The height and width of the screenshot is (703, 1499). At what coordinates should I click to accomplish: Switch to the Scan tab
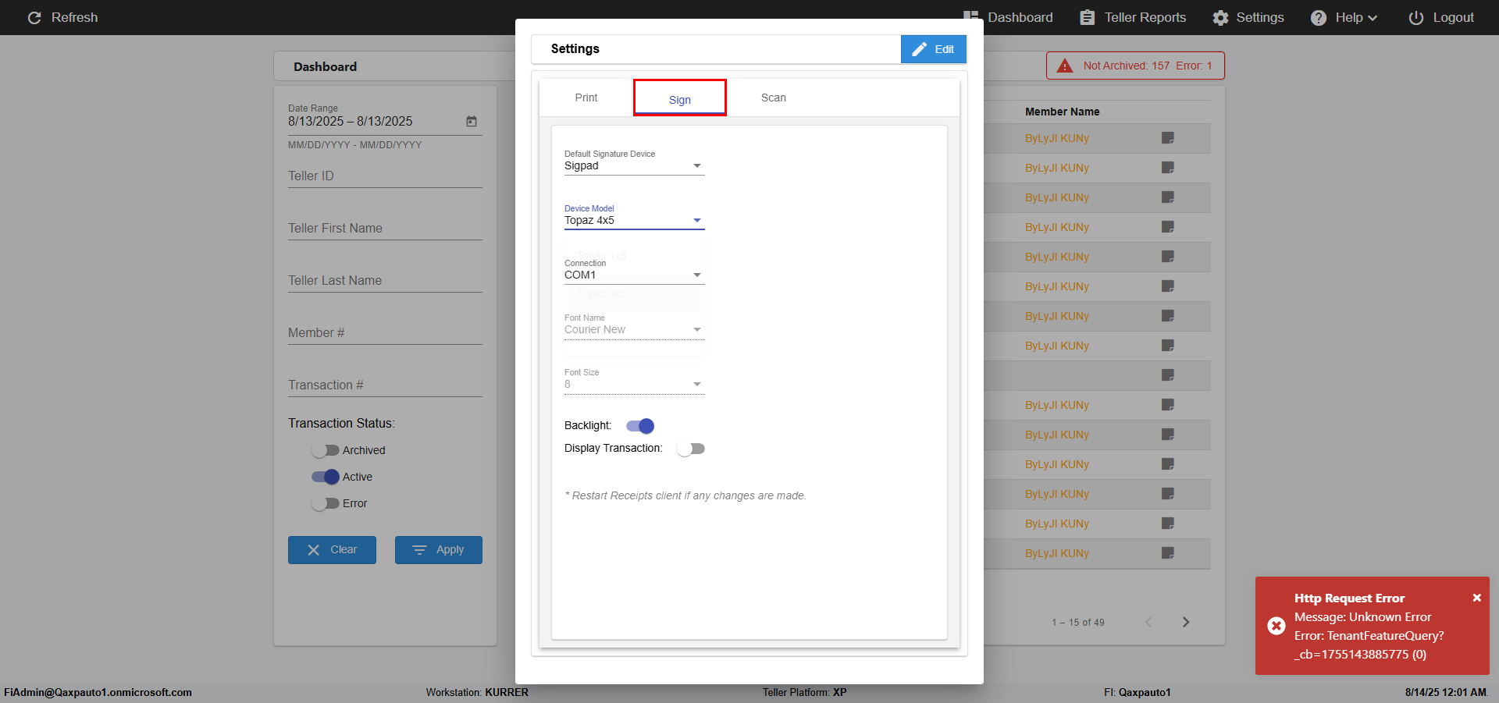tap(774, 98)
